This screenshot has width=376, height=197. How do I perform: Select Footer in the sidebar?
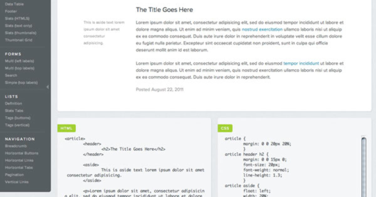[x=11, y=11]
